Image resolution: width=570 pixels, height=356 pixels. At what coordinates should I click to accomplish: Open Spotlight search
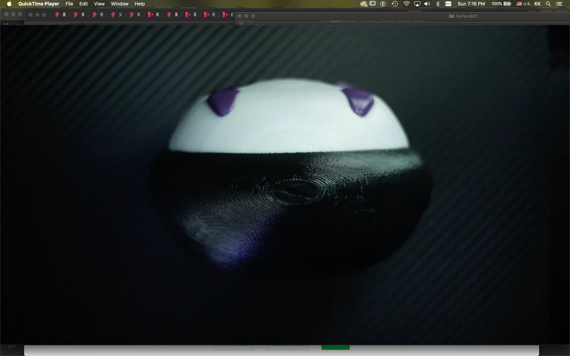click(549, 4)
